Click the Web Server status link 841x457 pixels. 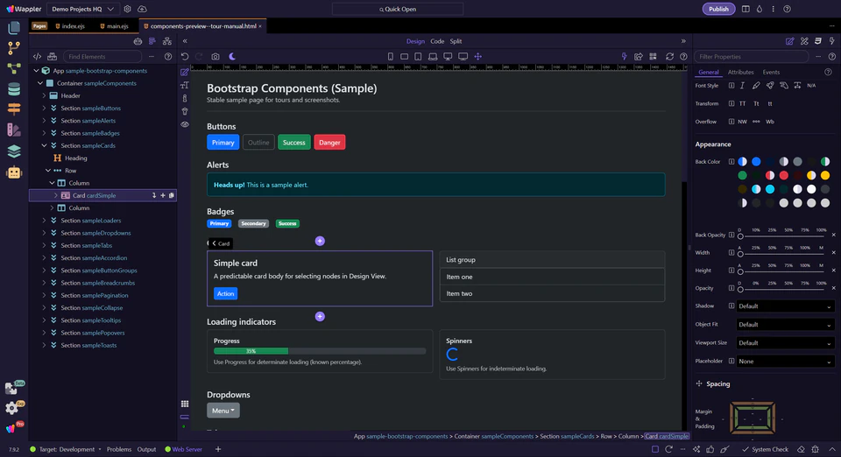pyautogui.click(x=183, y=449)
